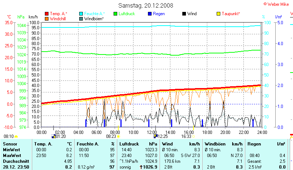The image size is (293, 170).
Task: Select the Wind legend label
Action: pos(192,14)
